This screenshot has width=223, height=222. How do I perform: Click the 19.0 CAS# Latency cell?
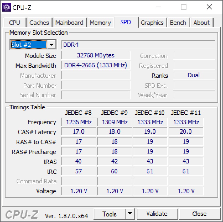[x=150, y=132]
